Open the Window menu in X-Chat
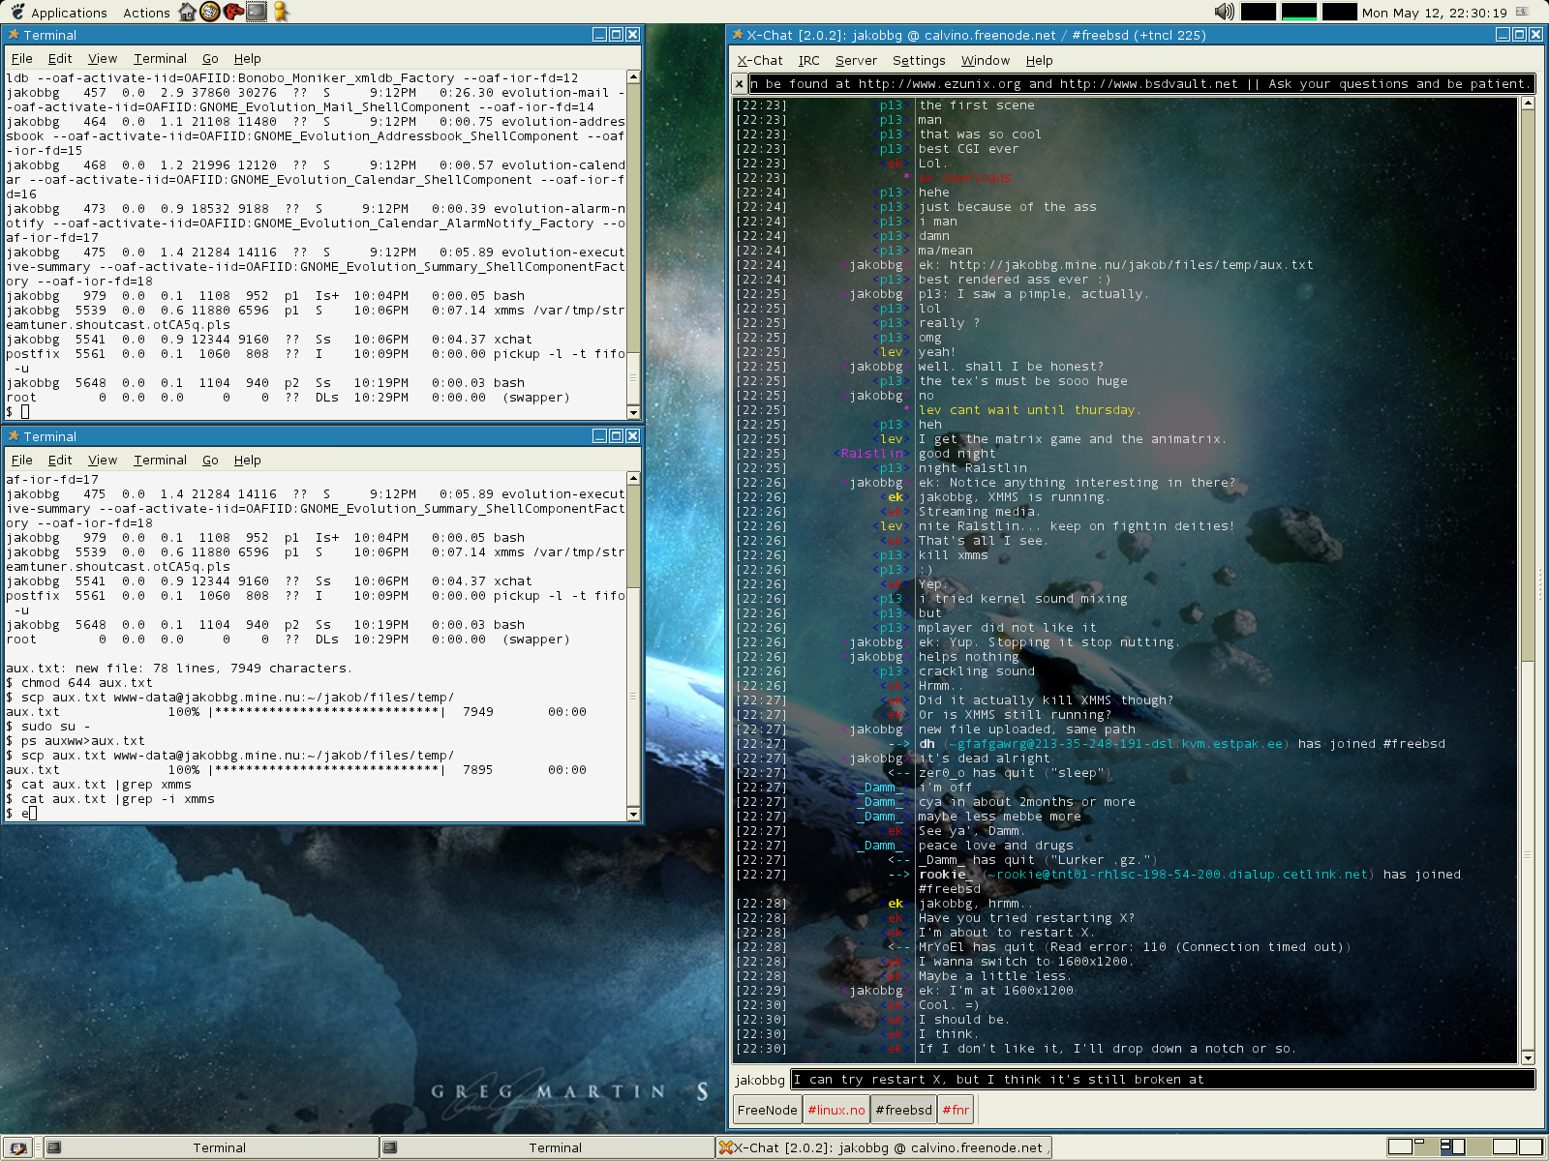The width and height of the screenshot is (1549, 1161). (x=986, y=61)
